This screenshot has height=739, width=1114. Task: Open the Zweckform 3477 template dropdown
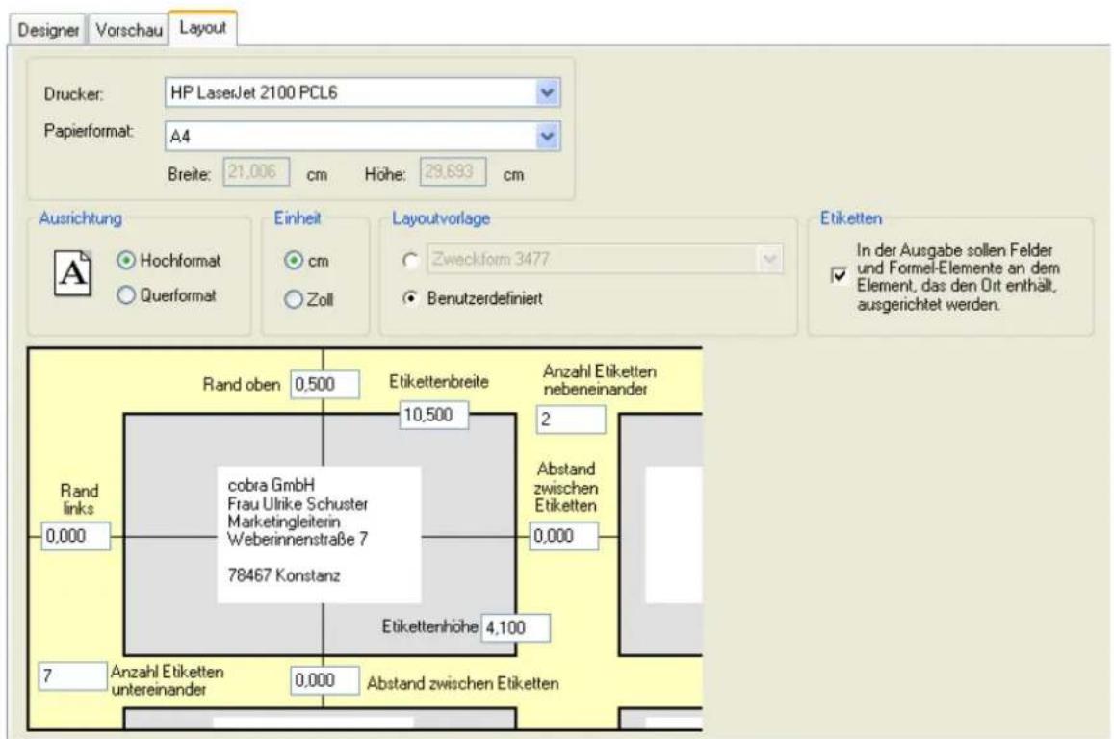[x=769, y=259]
